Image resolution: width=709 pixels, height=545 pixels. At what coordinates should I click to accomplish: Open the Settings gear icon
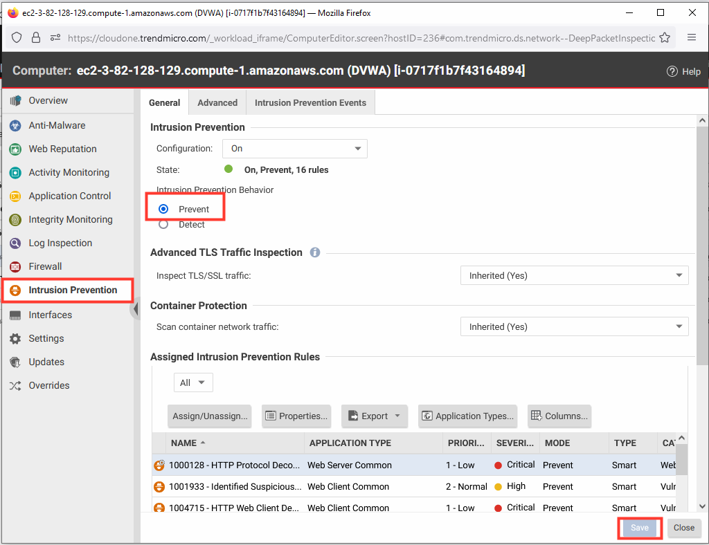[15, 339]
